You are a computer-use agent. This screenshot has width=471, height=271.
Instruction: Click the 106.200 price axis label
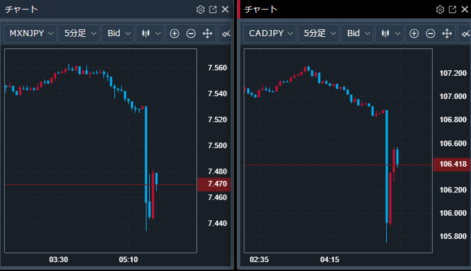(x=453, y=190)
